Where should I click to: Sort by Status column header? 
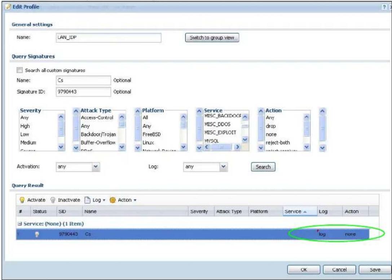pyautogui.click(x=43, y=212)
